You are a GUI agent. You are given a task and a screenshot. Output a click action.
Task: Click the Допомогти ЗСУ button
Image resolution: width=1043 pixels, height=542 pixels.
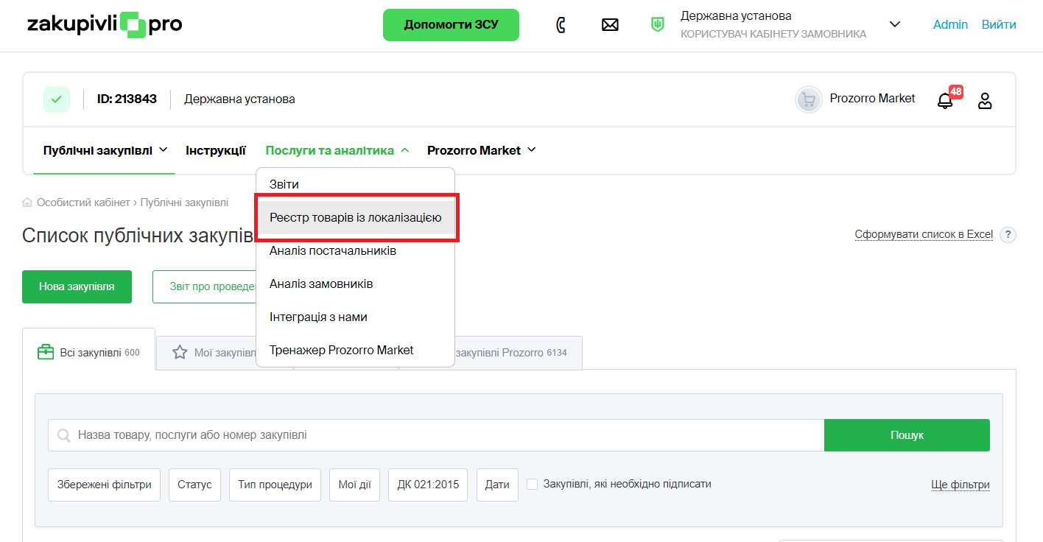coord(451,25)
